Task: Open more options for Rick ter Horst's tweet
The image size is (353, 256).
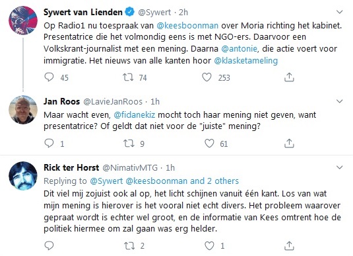Action: tap(339, 167)
